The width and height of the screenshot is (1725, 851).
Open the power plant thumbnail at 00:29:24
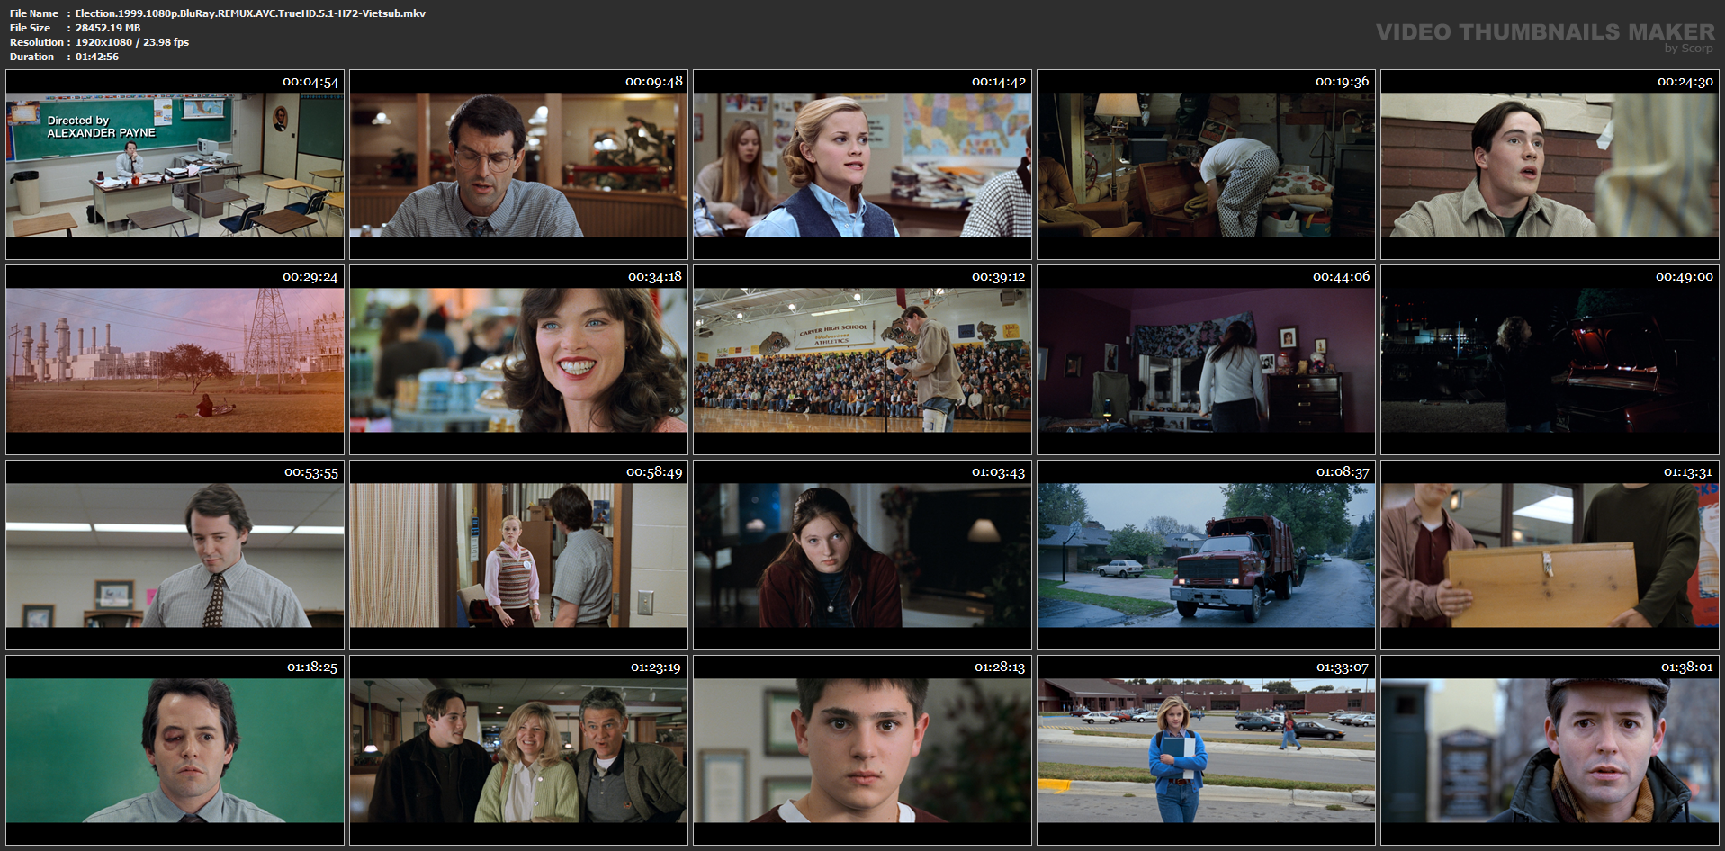[175, 360]
